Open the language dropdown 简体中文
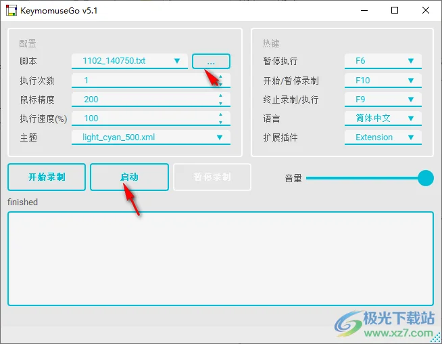 [x=383, y=119]
